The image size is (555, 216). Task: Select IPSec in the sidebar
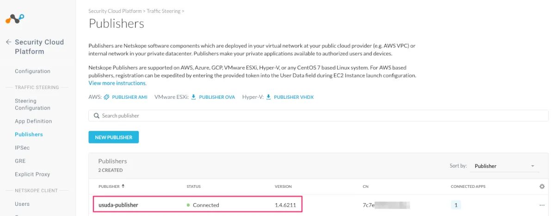tap(23, 148)
